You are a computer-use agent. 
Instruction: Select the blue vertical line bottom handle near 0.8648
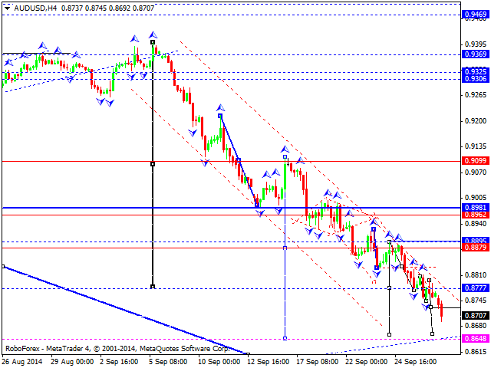[x=285, y=339]
